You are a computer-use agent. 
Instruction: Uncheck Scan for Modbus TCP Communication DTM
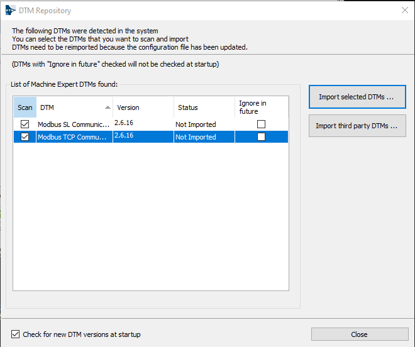[x=25, y=137]
